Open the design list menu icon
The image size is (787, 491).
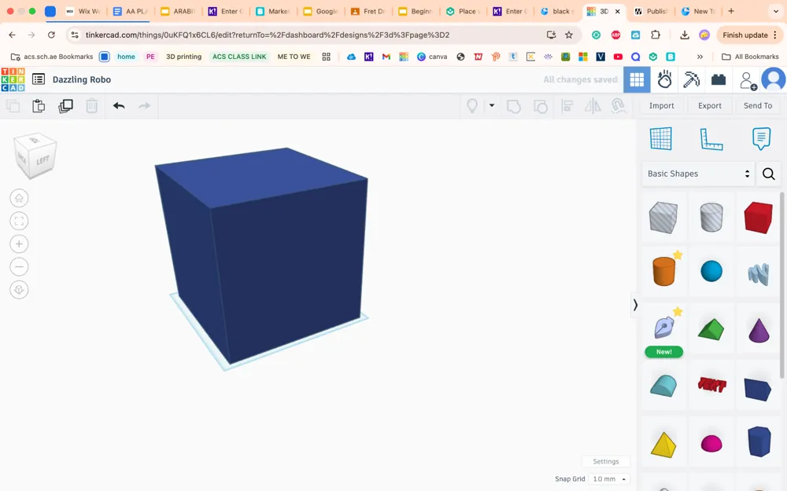pos(39,79)
